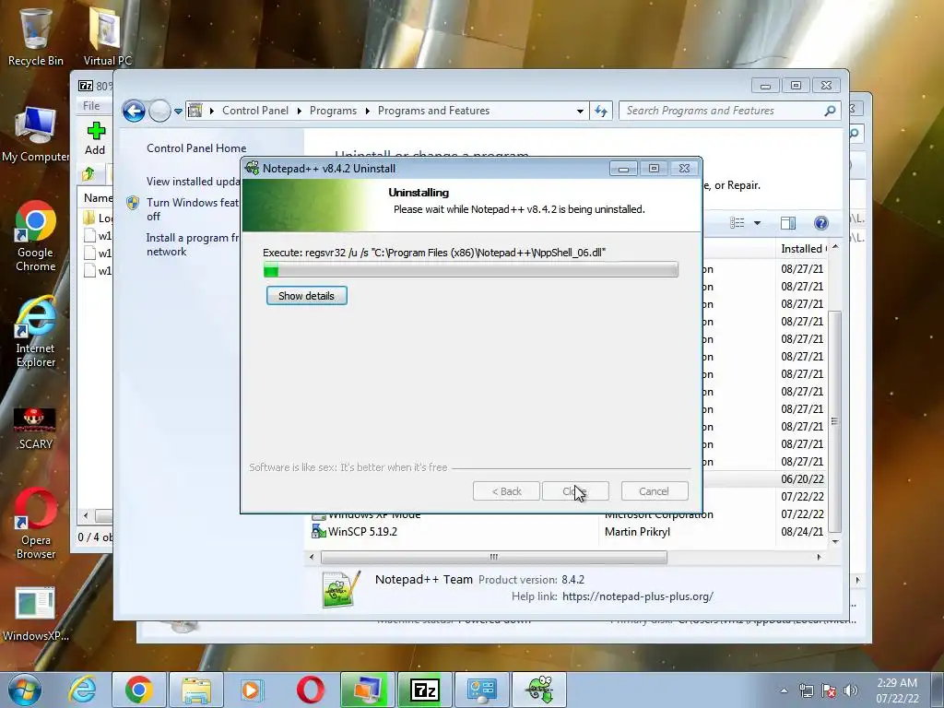Open the WindowsXP desktop shortcut
The height and width of the screenshot is (708, 944).
pos(36,614)
